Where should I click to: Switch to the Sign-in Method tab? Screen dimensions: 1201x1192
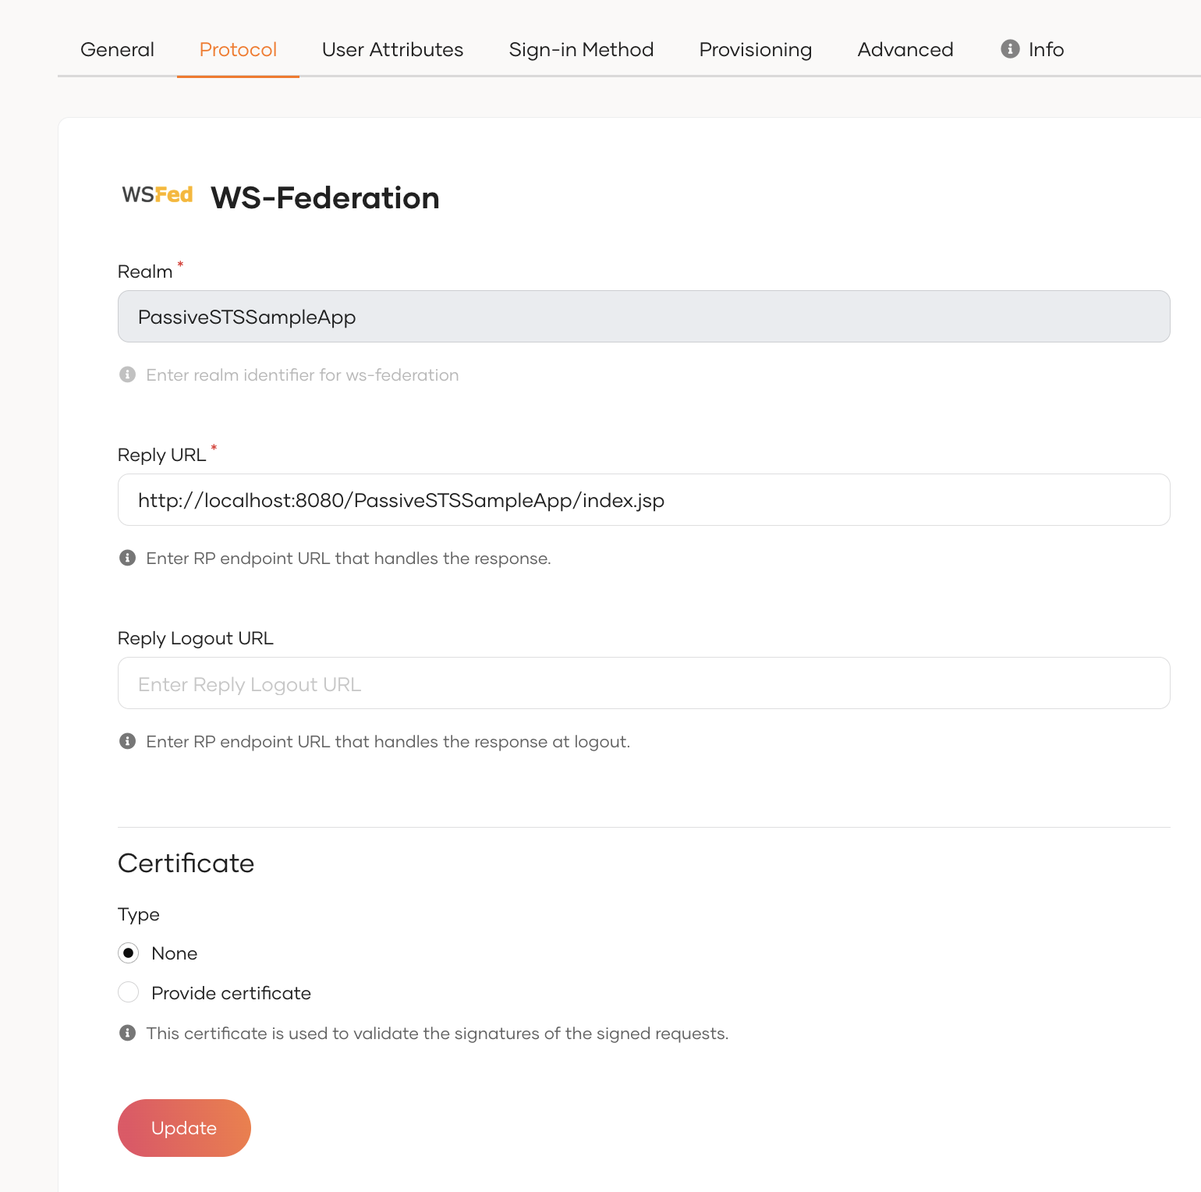[581, 49]
